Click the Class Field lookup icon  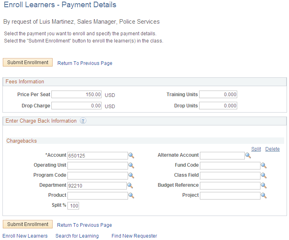[263, 175]
